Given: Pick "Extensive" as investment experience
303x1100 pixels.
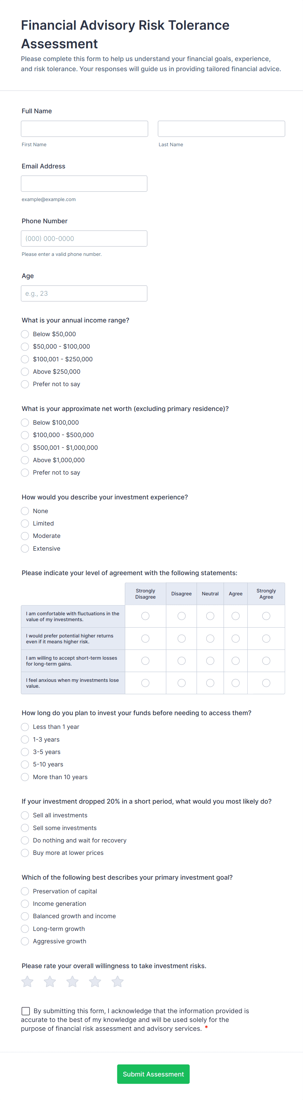Looking at the screenshot, I should 25,548.
